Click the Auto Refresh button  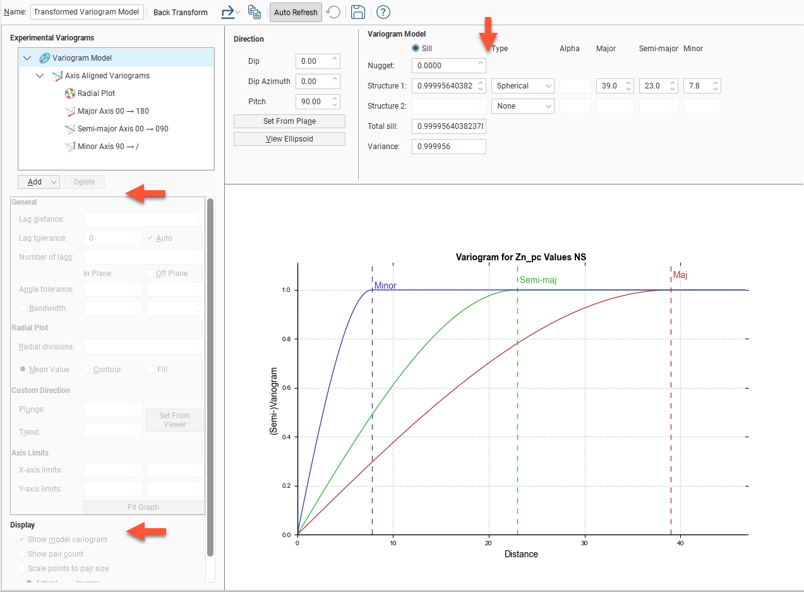[296, 12]
